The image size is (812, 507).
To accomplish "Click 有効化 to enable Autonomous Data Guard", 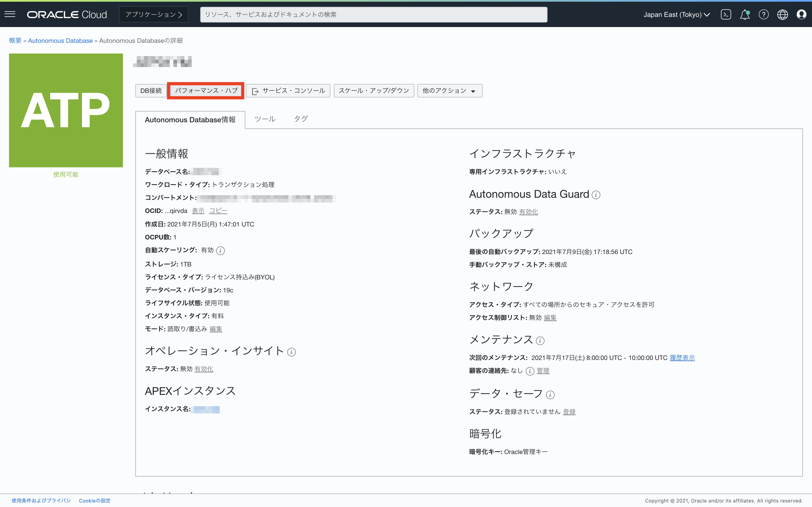I will click(528, 212).
